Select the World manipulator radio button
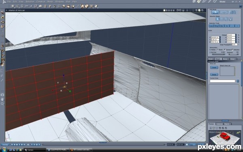 coord(217,50)
